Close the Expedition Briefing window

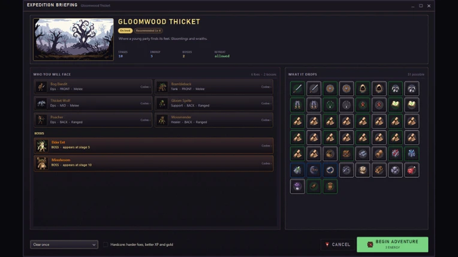click(x=429, y=6)
